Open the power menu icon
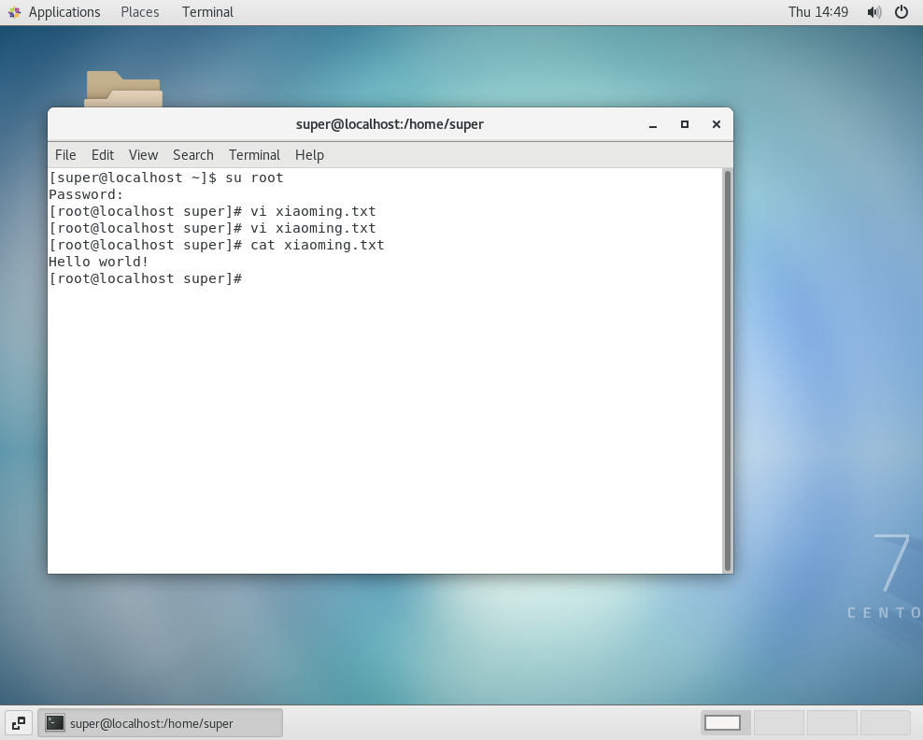Viewport: 923px width, 740px height. tap(902, 12)
